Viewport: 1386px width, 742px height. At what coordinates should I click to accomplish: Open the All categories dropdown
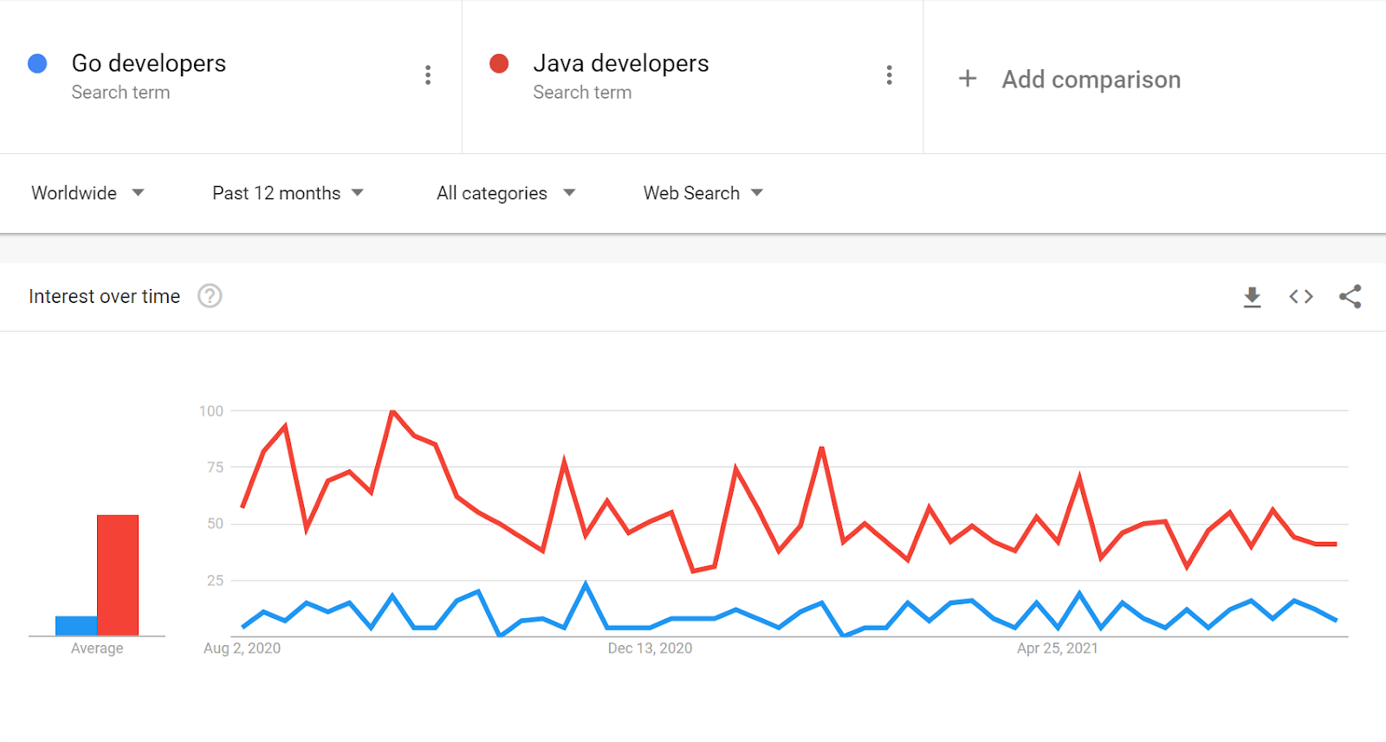(505, 193)
